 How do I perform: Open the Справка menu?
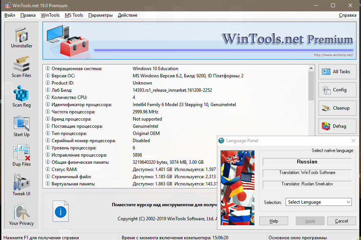point(348,15)
